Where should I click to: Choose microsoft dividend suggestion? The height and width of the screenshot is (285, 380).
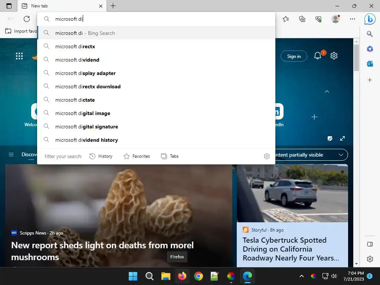coord(156,60)
